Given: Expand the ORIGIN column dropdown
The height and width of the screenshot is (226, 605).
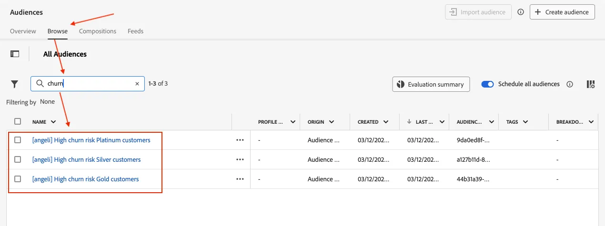Looking at the screenshot, I should [331, 122].
